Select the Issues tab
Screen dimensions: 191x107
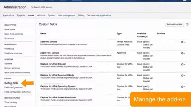coord(31,15)
